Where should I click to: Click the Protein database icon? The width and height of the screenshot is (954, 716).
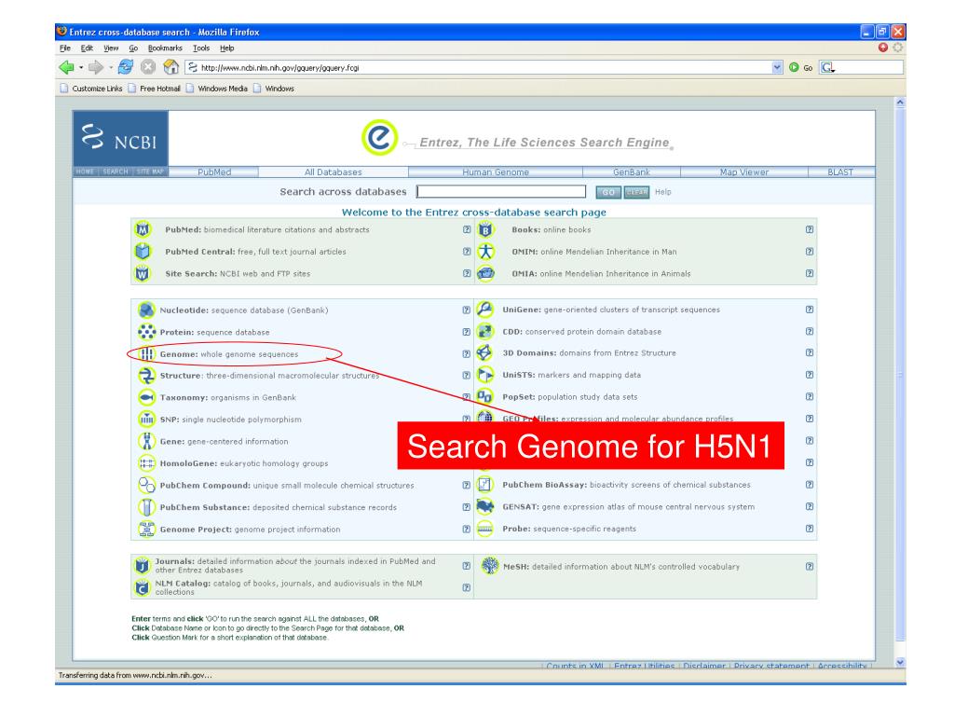point(146,332)
